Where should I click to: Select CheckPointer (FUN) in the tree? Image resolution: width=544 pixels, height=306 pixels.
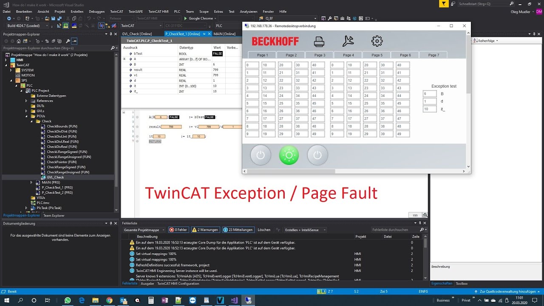[62, 162]
